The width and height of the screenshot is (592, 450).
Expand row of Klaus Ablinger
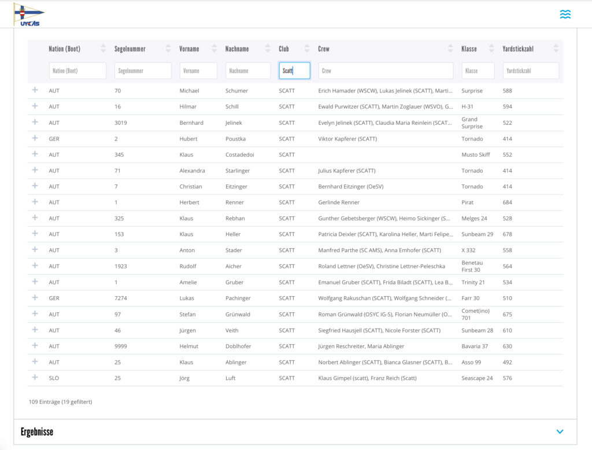click(35, 361)
